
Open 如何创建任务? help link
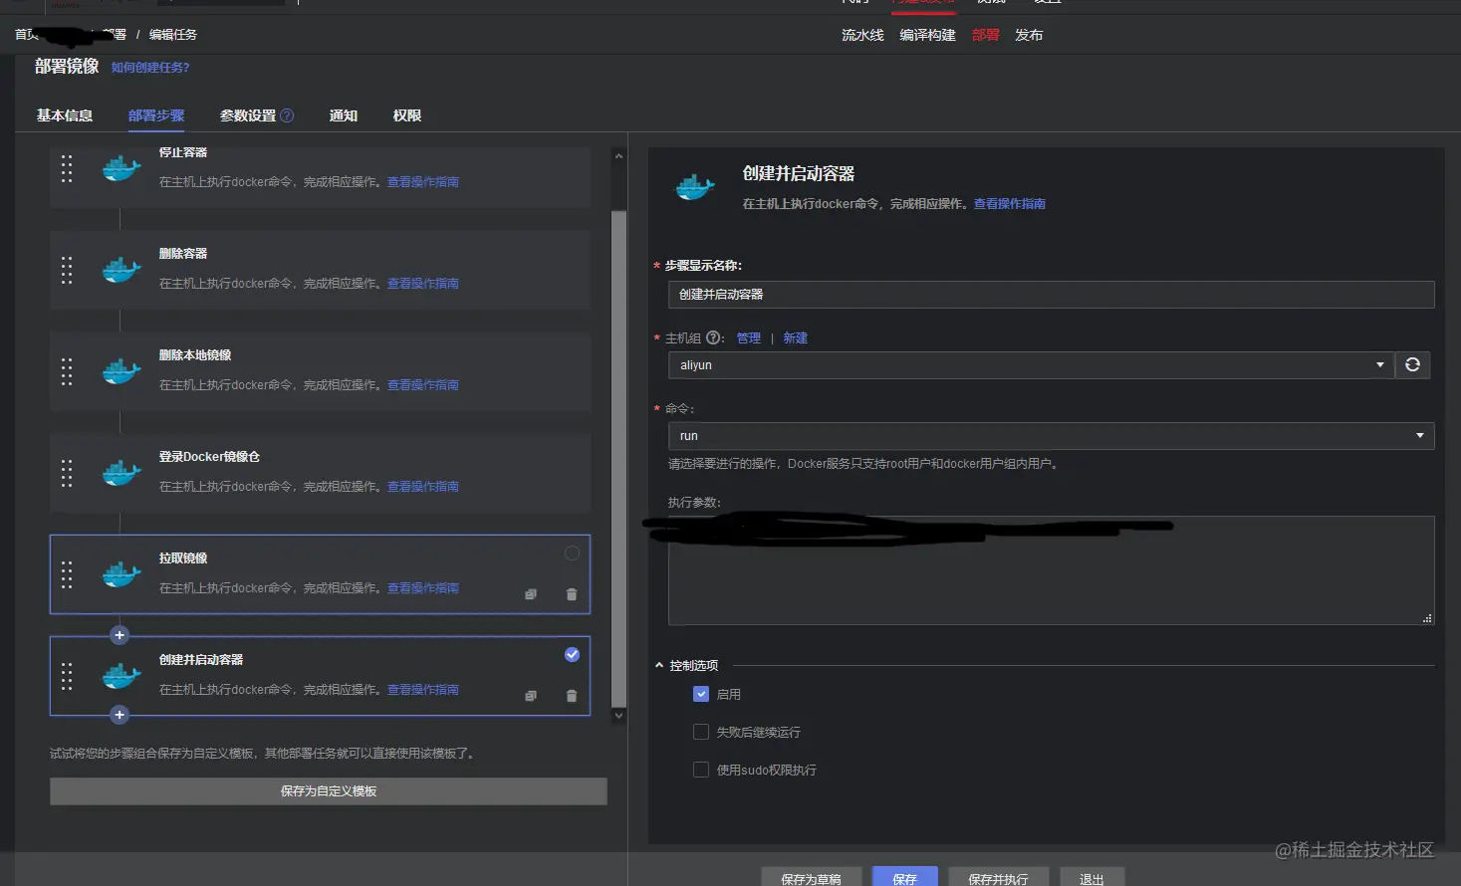point(150,68)
